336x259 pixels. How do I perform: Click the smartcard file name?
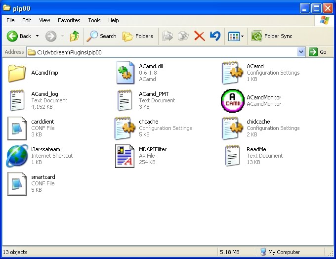click(43, 177)
